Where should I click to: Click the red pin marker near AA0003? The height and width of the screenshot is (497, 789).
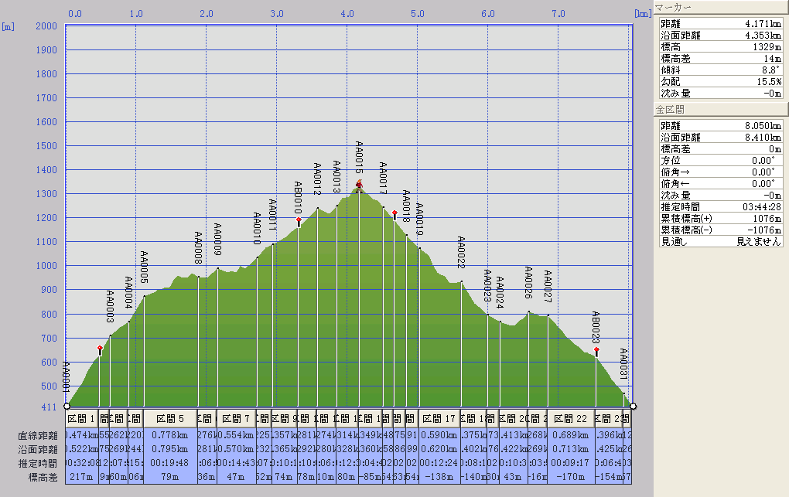(x=100, y=349)
